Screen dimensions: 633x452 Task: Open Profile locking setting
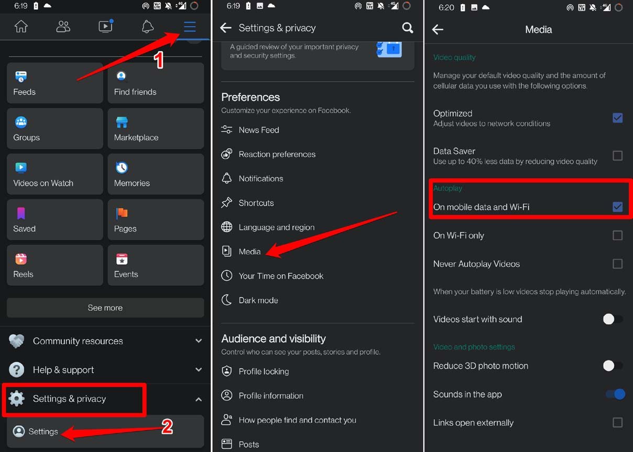coord(318,371)
